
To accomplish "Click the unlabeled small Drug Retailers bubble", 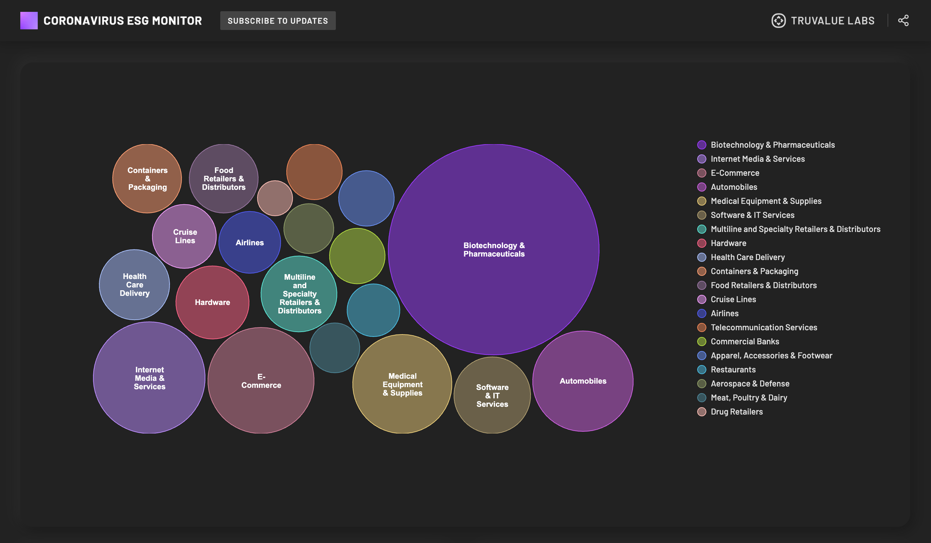I will (275, 198).
